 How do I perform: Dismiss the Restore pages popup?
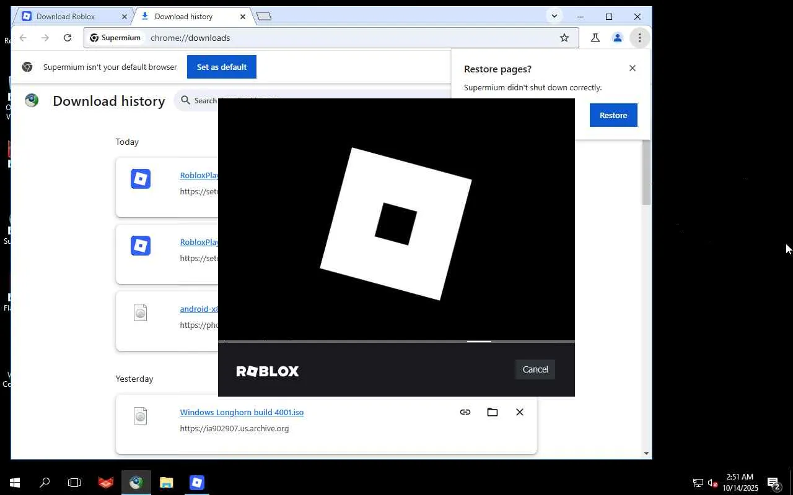[633, 68]
